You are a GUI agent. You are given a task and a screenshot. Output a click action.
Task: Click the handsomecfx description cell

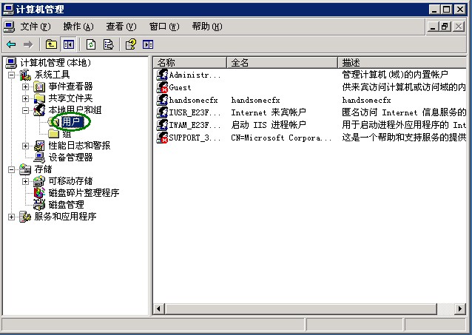click(367, 100)
